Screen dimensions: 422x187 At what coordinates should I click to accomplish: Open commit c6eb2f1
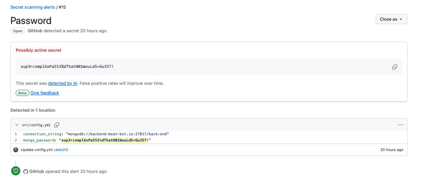(61, 150)
